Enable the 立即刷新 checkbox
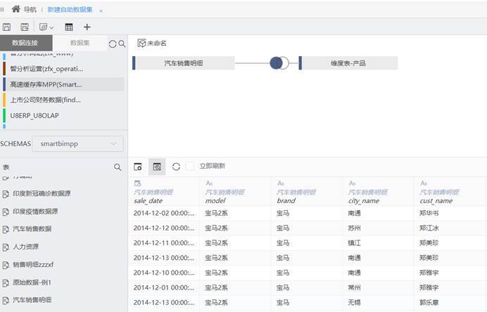487x312 pixels. (190, 167)
